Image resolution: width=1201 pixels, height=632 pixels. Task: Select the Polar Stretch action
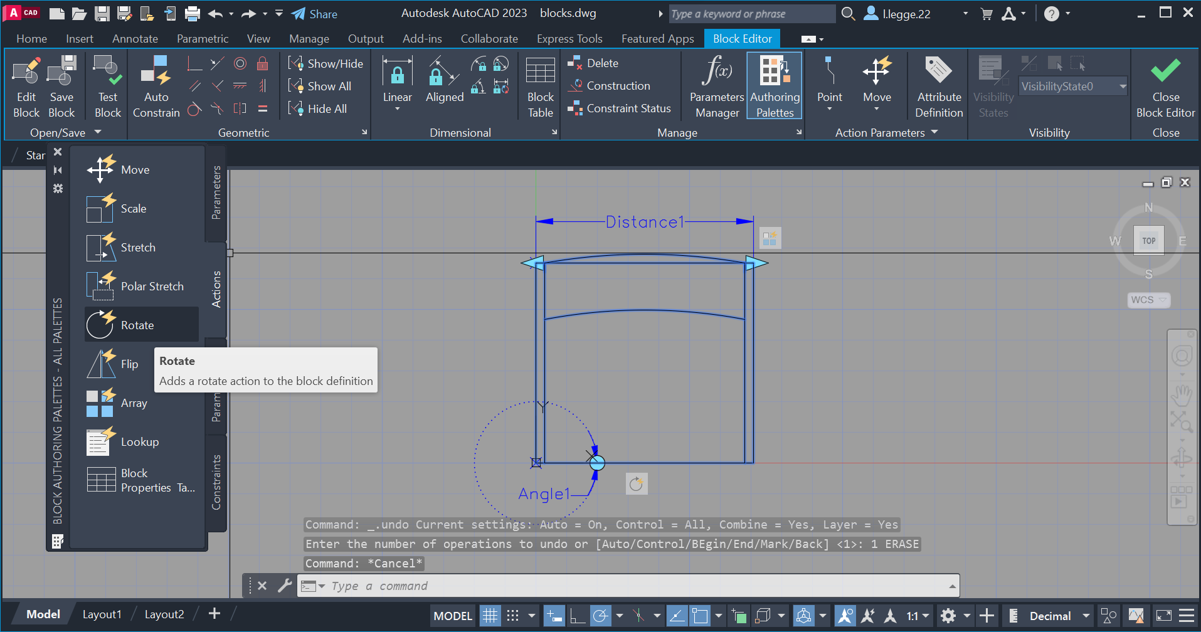click(141, 286)
